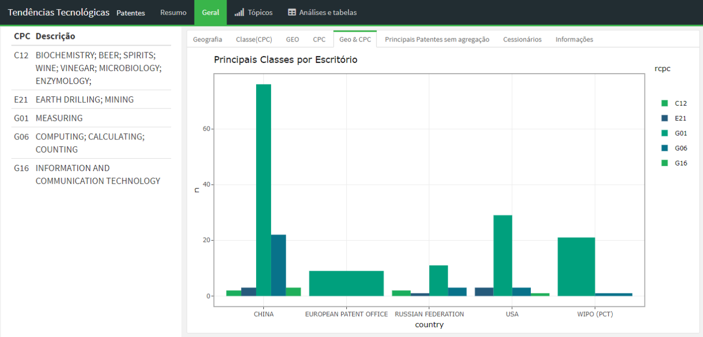The image size is (703, 337).
Task: Switch to the Geografia tab
Action: pos(207,39)
